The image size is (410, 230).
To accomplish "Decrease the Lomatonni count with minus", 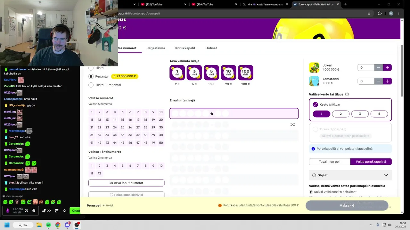I will [379, 81].
